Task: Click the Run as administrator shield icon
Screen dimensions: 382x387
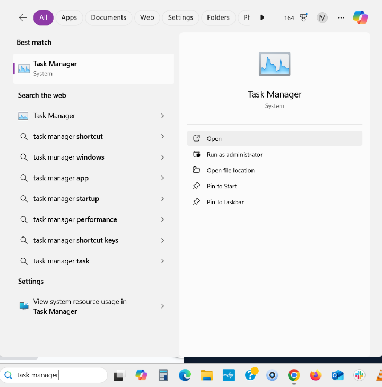Action: tap(196, 154)
